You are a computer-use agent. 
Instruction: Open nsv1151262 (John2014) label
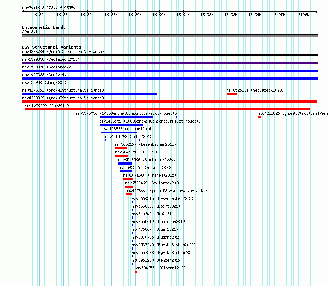(128, 137)
